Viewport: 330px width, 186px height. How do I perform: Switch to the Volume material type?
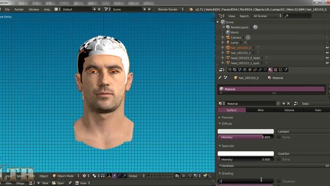click(289, 110)
